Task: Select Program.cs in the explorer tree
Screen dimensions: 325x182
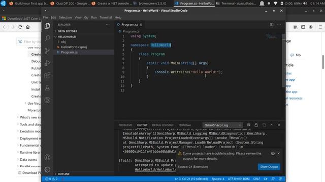Action: pos(69,53)
